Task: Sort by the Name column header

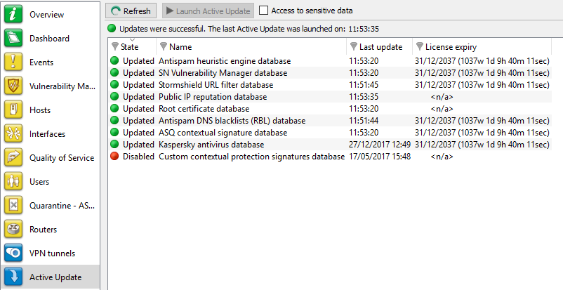Action: [180, 47]
